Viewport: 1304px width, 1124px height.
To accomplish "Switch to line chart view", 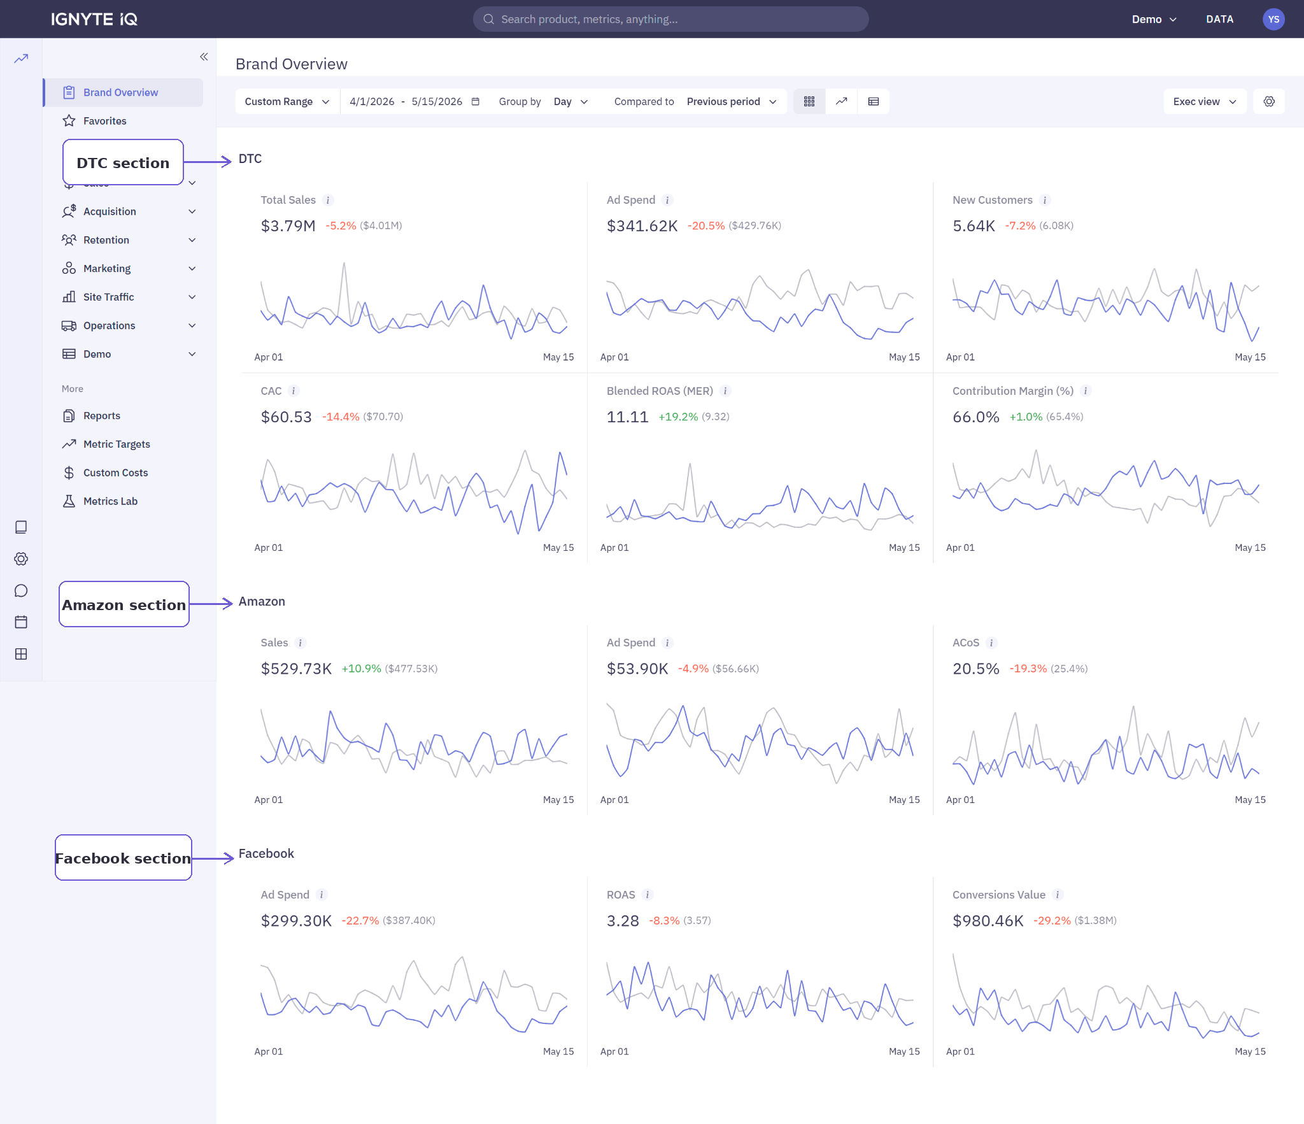I will tap(842, 101).
